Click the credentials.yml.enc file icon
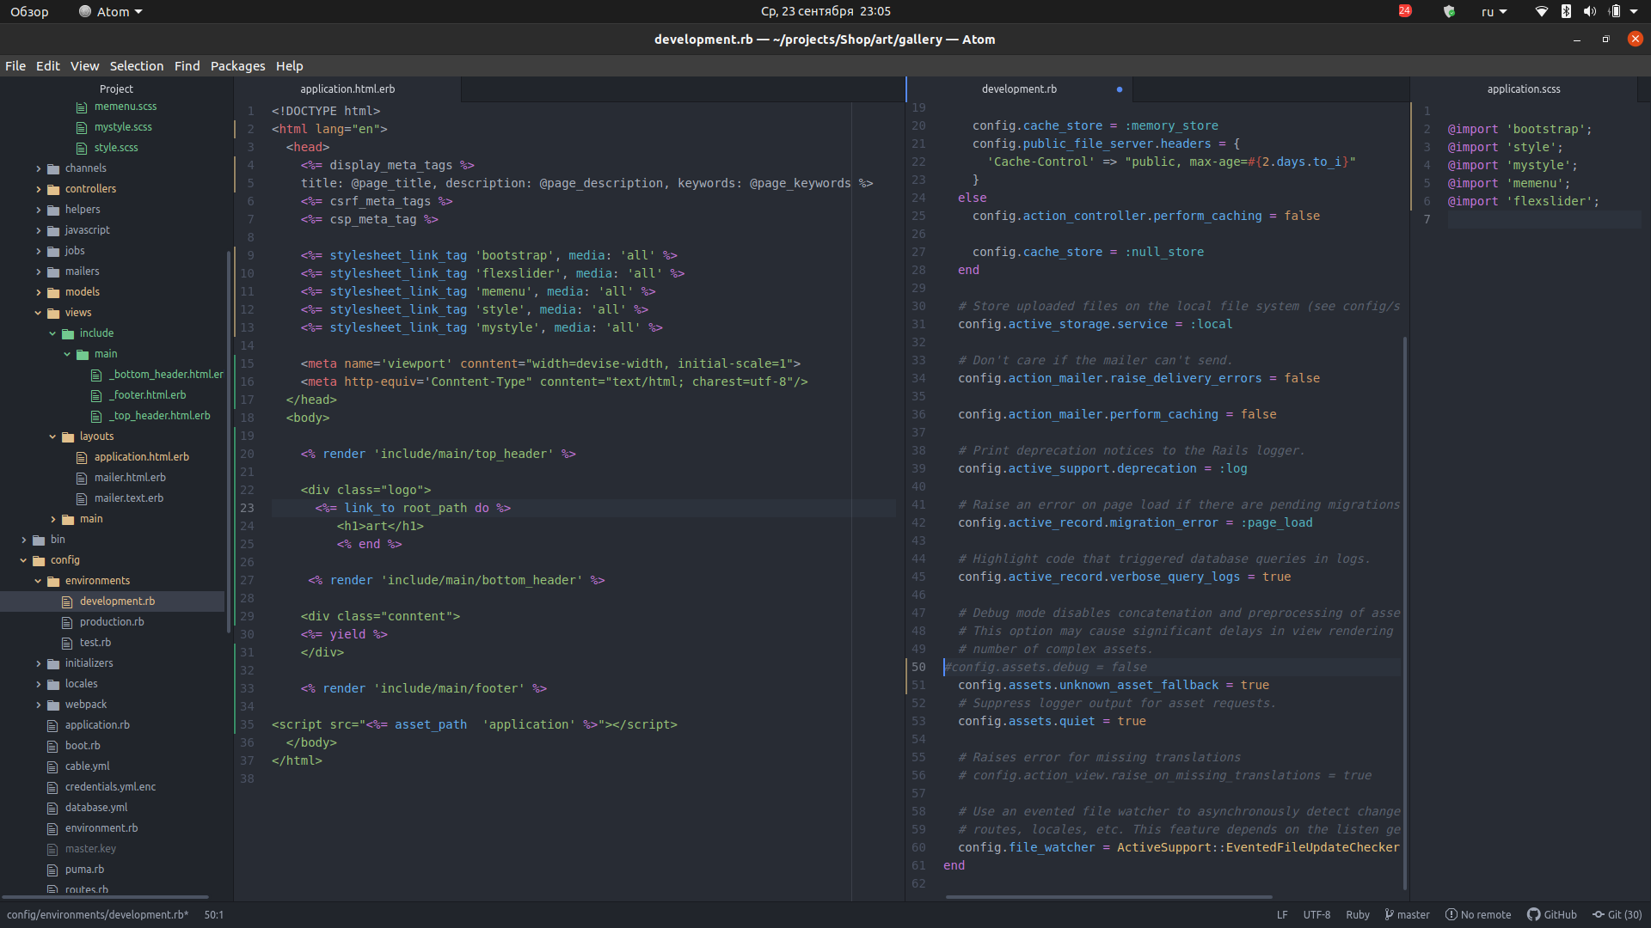The width and height of the screenshot is (1651, 928). tap(52, 787)
